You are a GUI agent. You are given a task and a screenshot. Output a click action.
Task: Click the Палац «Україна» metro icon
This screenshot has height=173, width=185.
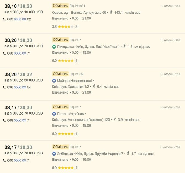pos(54,114)
